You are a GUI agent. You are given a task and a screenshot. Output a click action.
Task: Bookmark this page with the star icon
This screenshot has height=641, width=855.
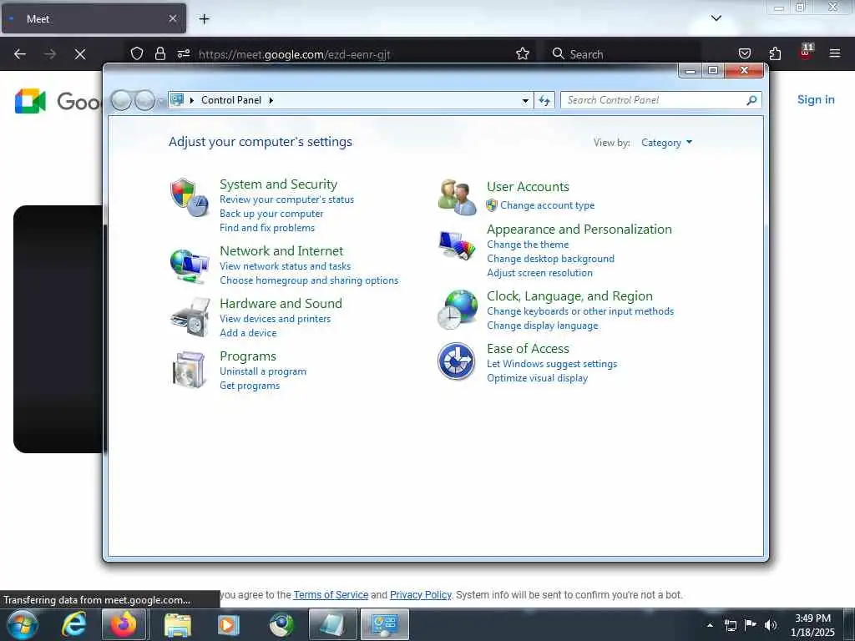click(523, 53)
